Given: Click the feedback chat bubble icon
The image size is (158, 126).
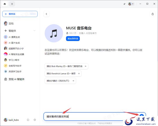Looking at the screenshot, I should (x=28, y=120).
